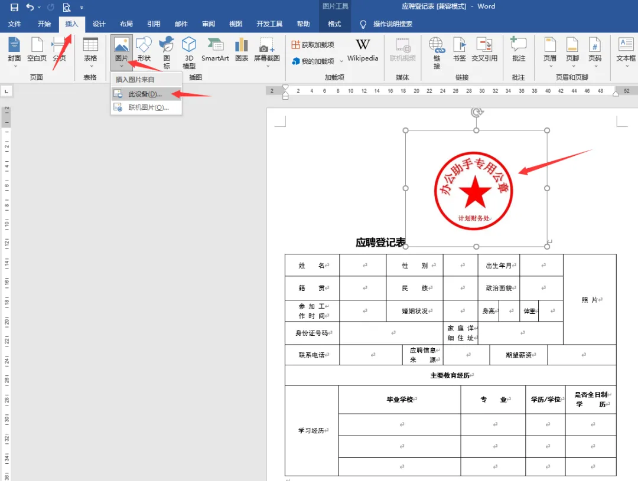Viewport: 638px width, 481px height.
Task: Click the rotation handle above the stamp
Action: [x=477, y=112]
